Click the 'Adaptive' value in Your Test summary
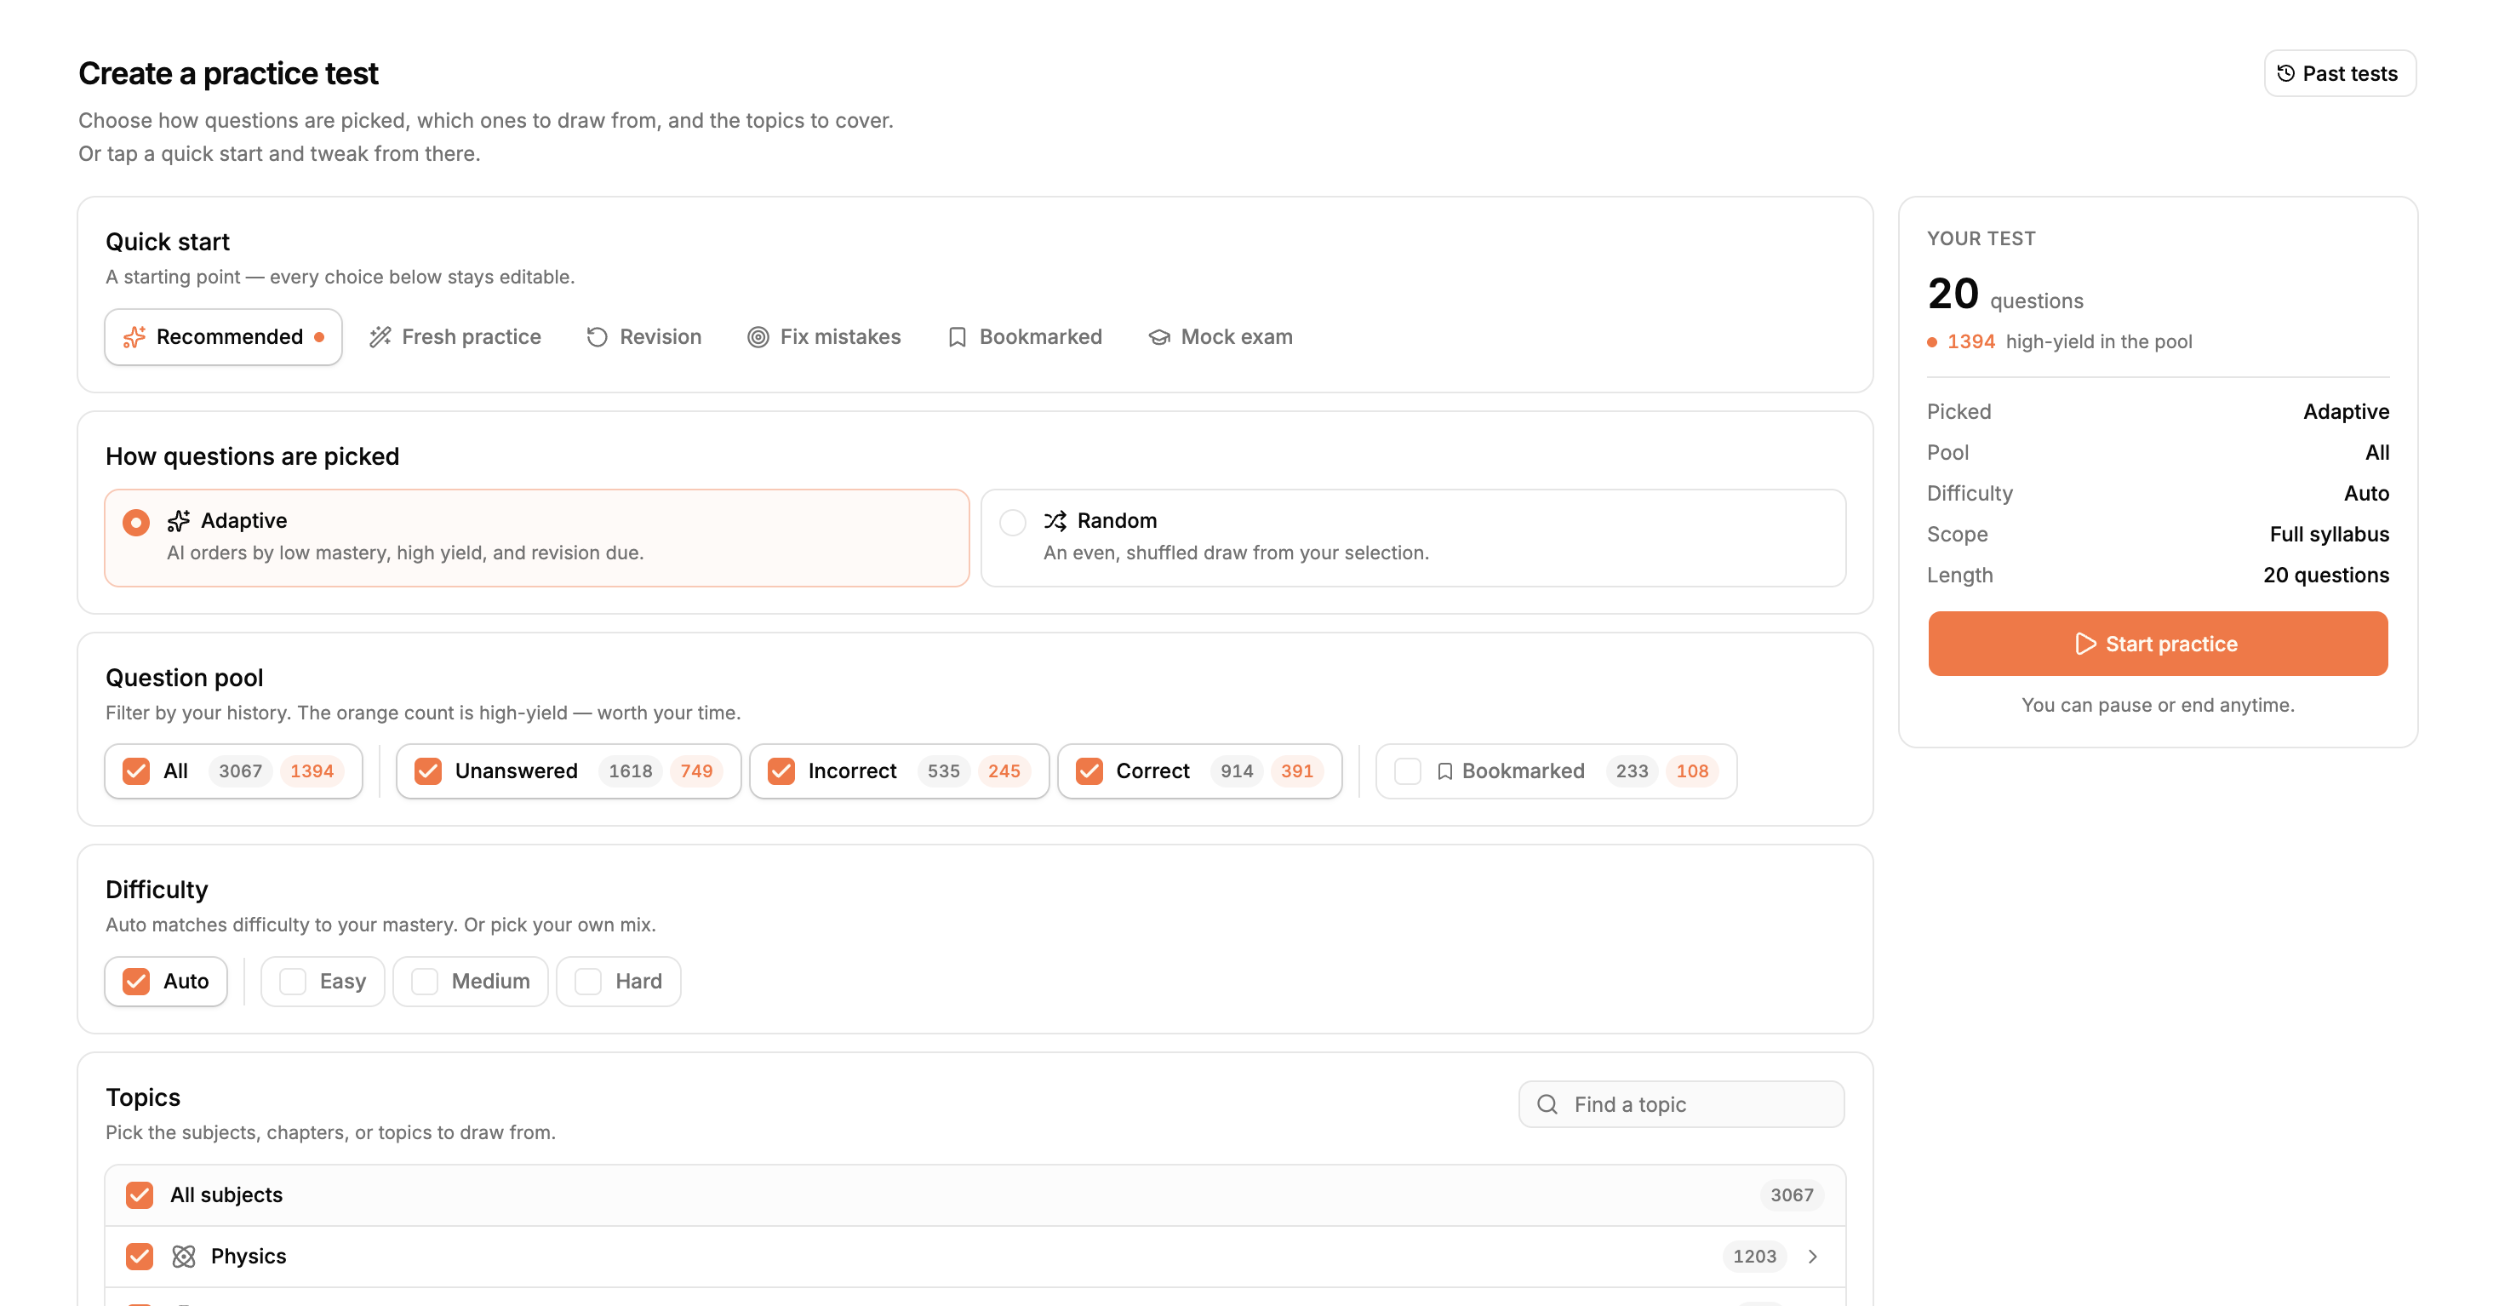The width and height of the screenshot is (2499, 1306). 2346,411
